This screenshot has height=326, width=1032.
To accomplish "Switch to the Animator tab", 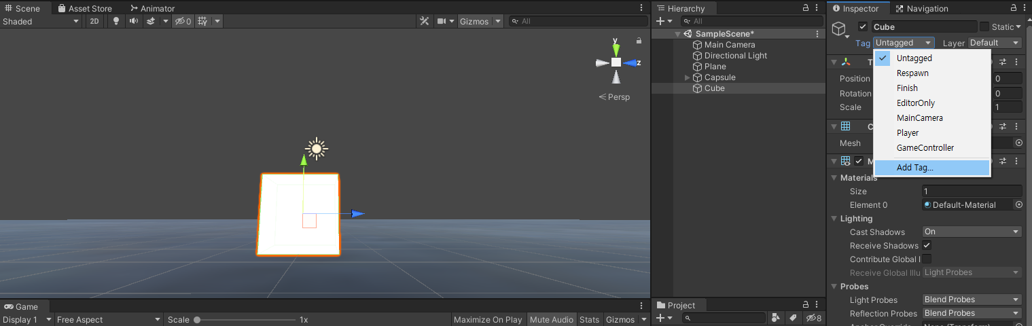I will coord(152,8).
